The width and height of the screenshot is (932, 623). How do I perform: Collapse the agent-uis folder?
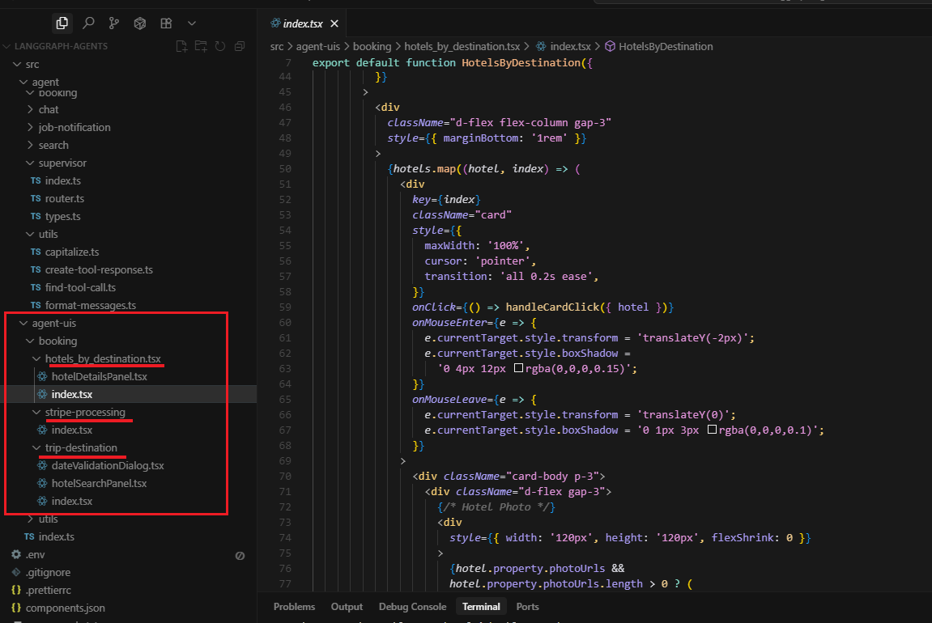tap(53, 323)
